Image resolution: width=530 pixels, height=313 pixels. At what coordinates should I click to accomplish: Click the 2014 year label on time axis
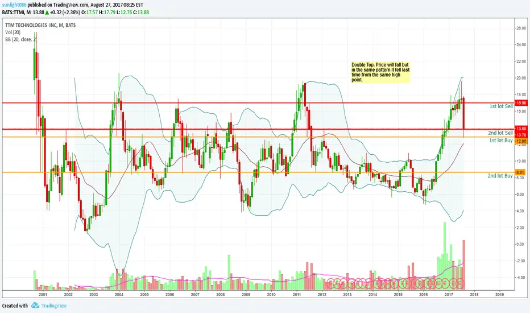pyautogui.click(x=373, y=294)
